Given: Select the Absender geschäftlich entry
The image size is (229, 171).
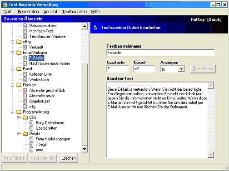Looking at the screenshot, I should (x=47, y=90).
